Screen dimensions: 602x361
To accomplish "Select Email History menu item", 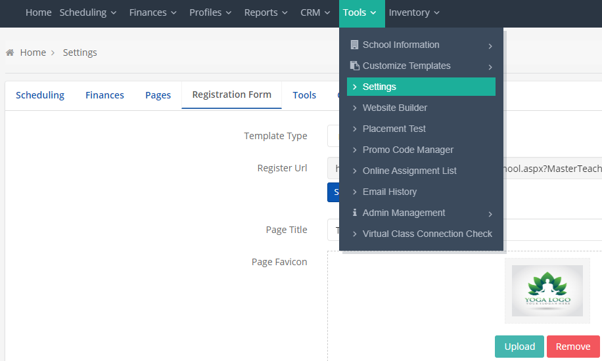I will coord(389,192).
